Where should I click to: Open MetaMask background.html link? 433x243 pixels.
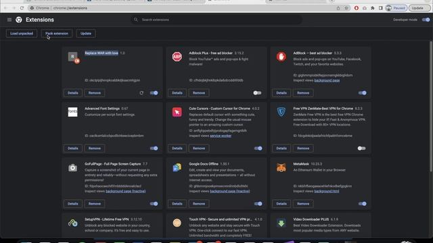[x=327, y=191]
